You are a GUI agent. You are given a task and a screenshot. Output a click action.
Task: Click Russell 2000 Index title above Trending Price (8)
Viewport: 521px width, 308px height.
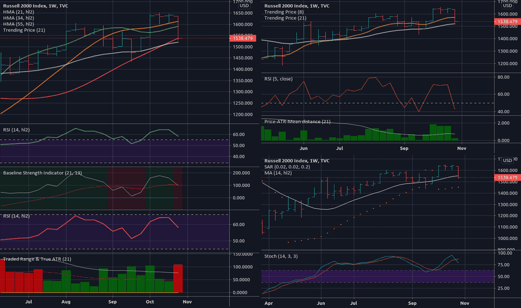click(x=297, y=6)
